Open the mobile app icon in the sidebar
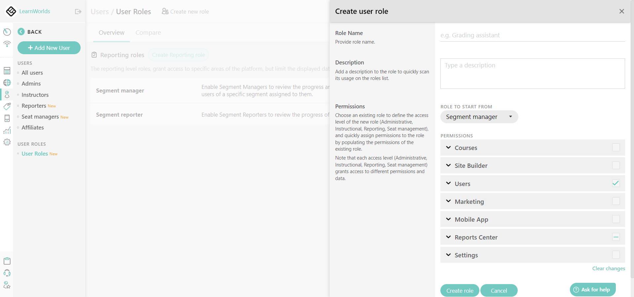The width and height of the screenshot is (634, 297). click(7, 118)
